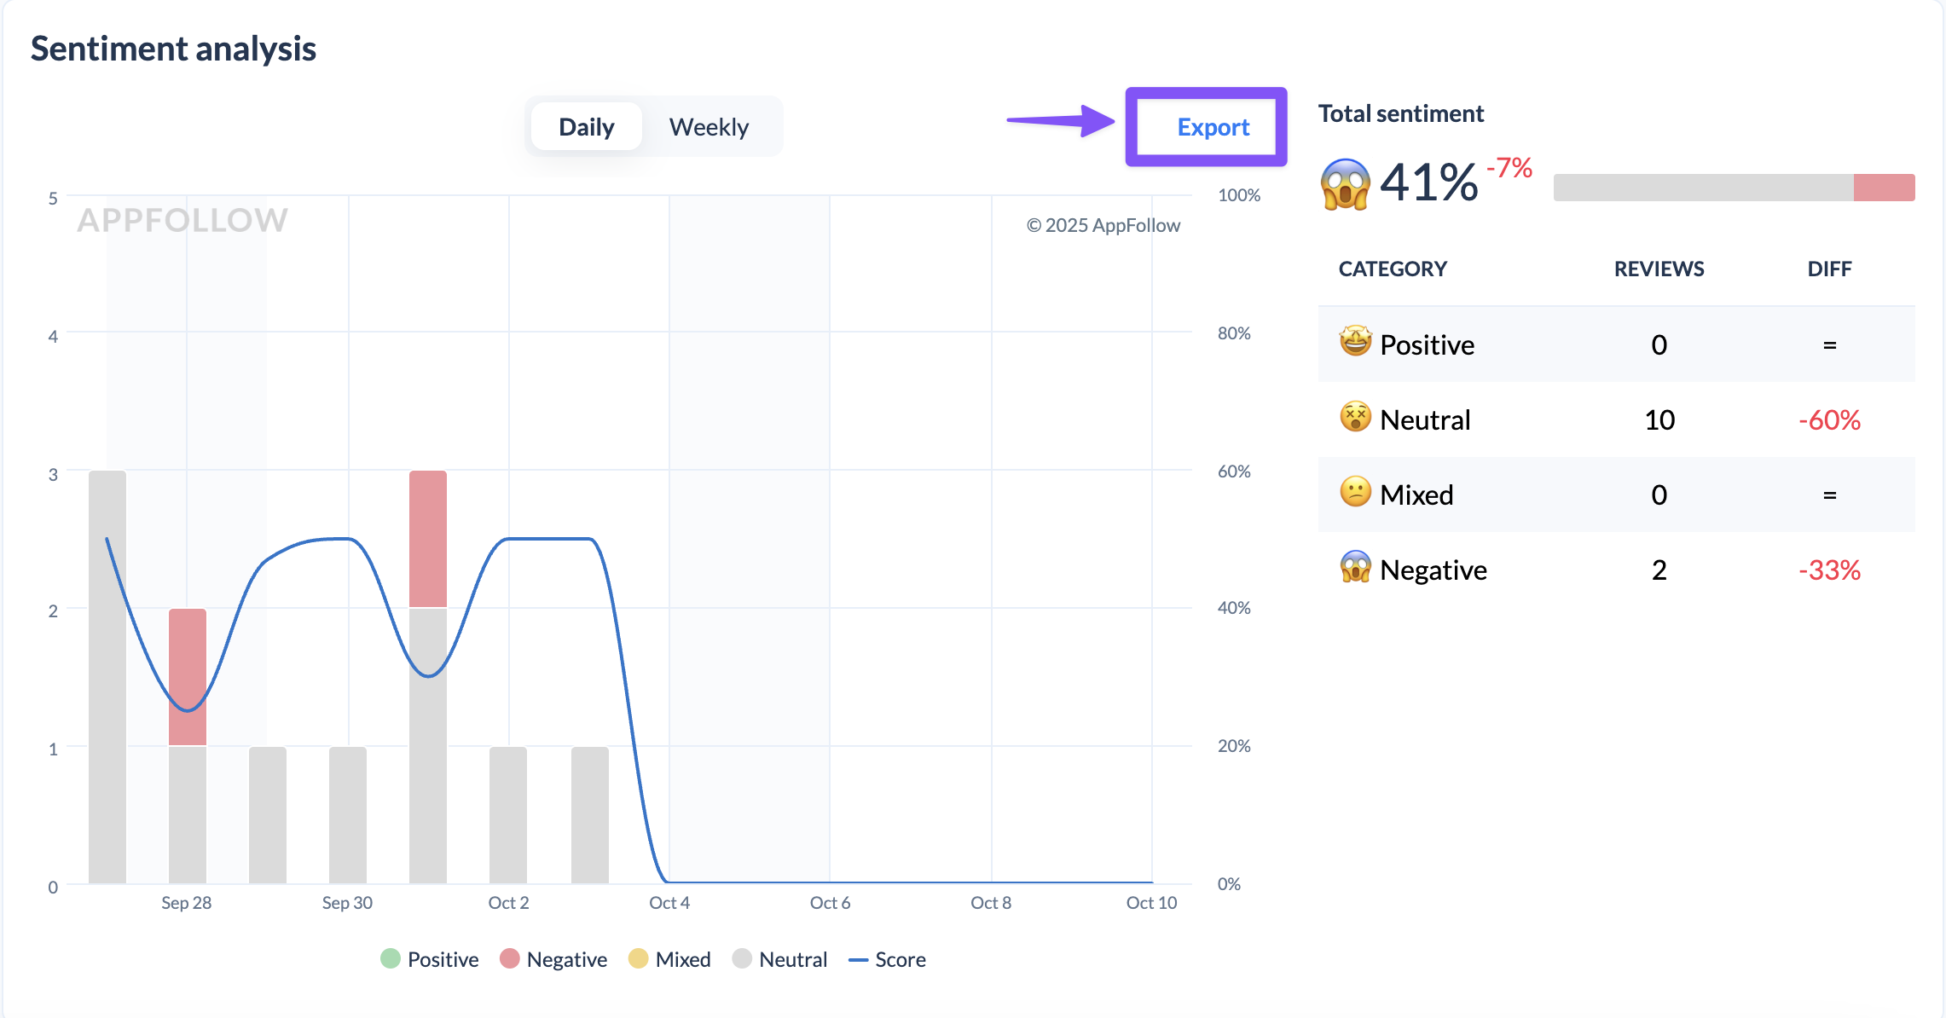Viewport: 1946px width, 1018px height.
Task: Click the Oct 10 axis label
Action: (1151, 902)
